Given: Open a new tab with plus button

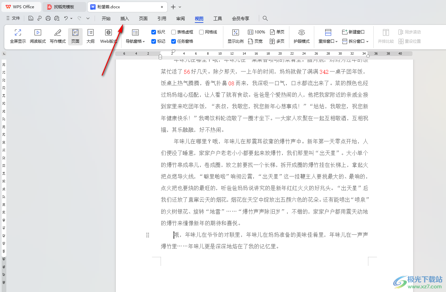Looking at the screenshot, I should pyautogui.click(x=173, y=7).
